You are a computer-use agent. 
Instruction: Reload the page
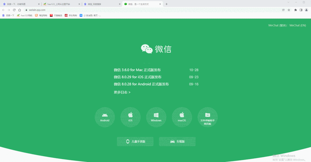(x=14, y=10)
